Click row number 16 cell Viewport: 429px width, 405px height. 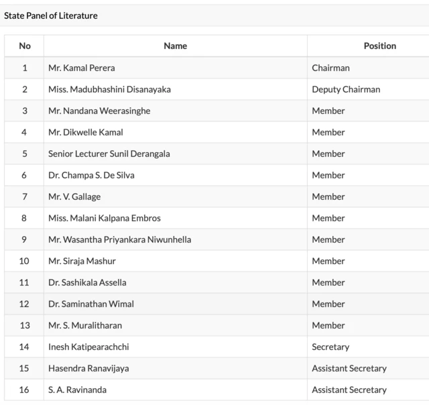[25, 390]
